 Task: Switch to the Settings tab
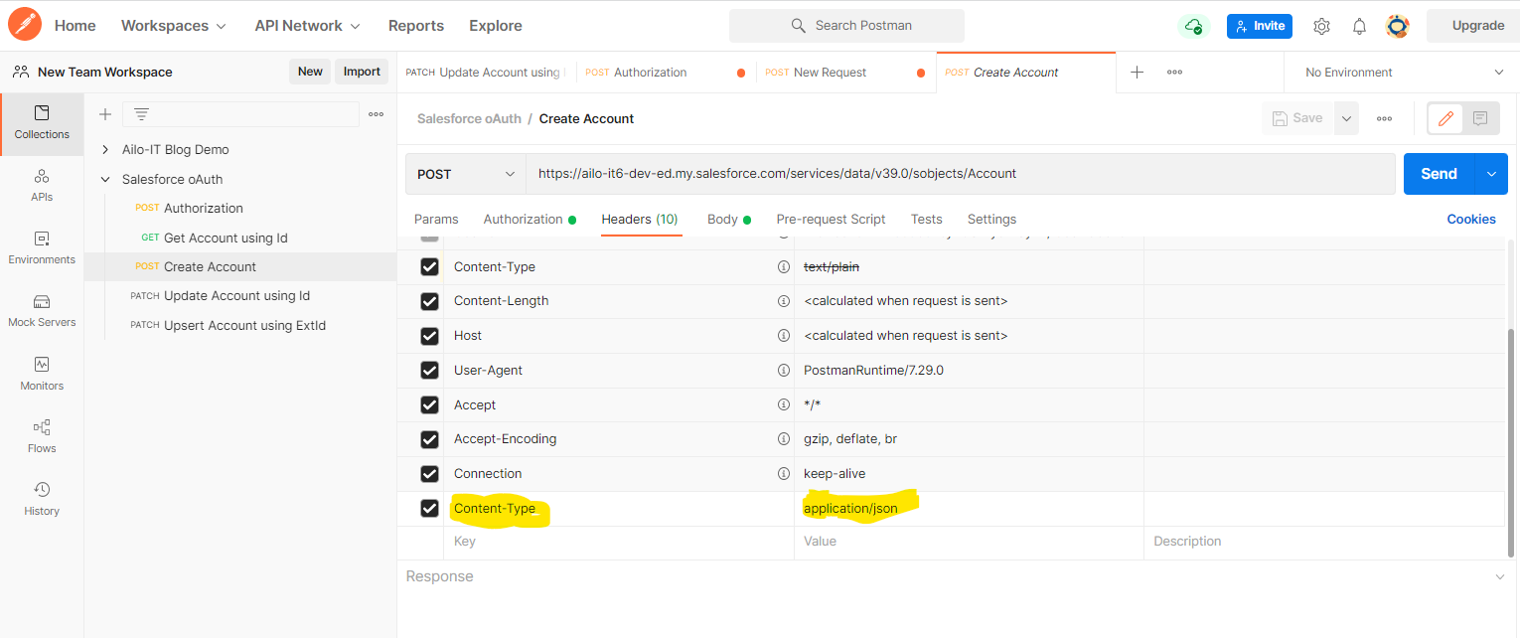(x=991, y=219)
